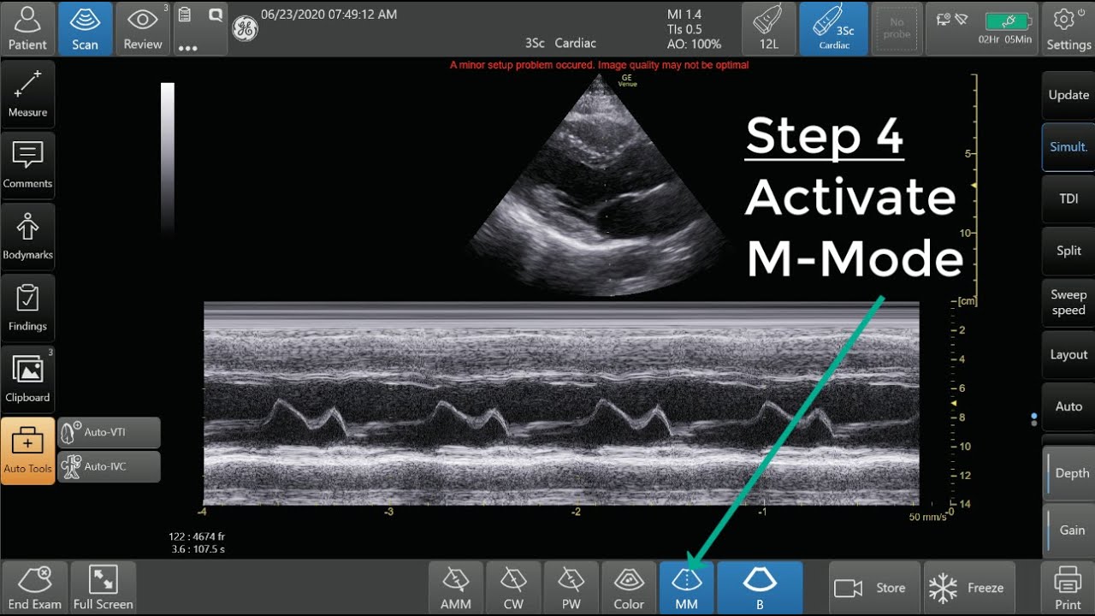
Task: Open the Clipboard with stored images
Action: [28, 379]
